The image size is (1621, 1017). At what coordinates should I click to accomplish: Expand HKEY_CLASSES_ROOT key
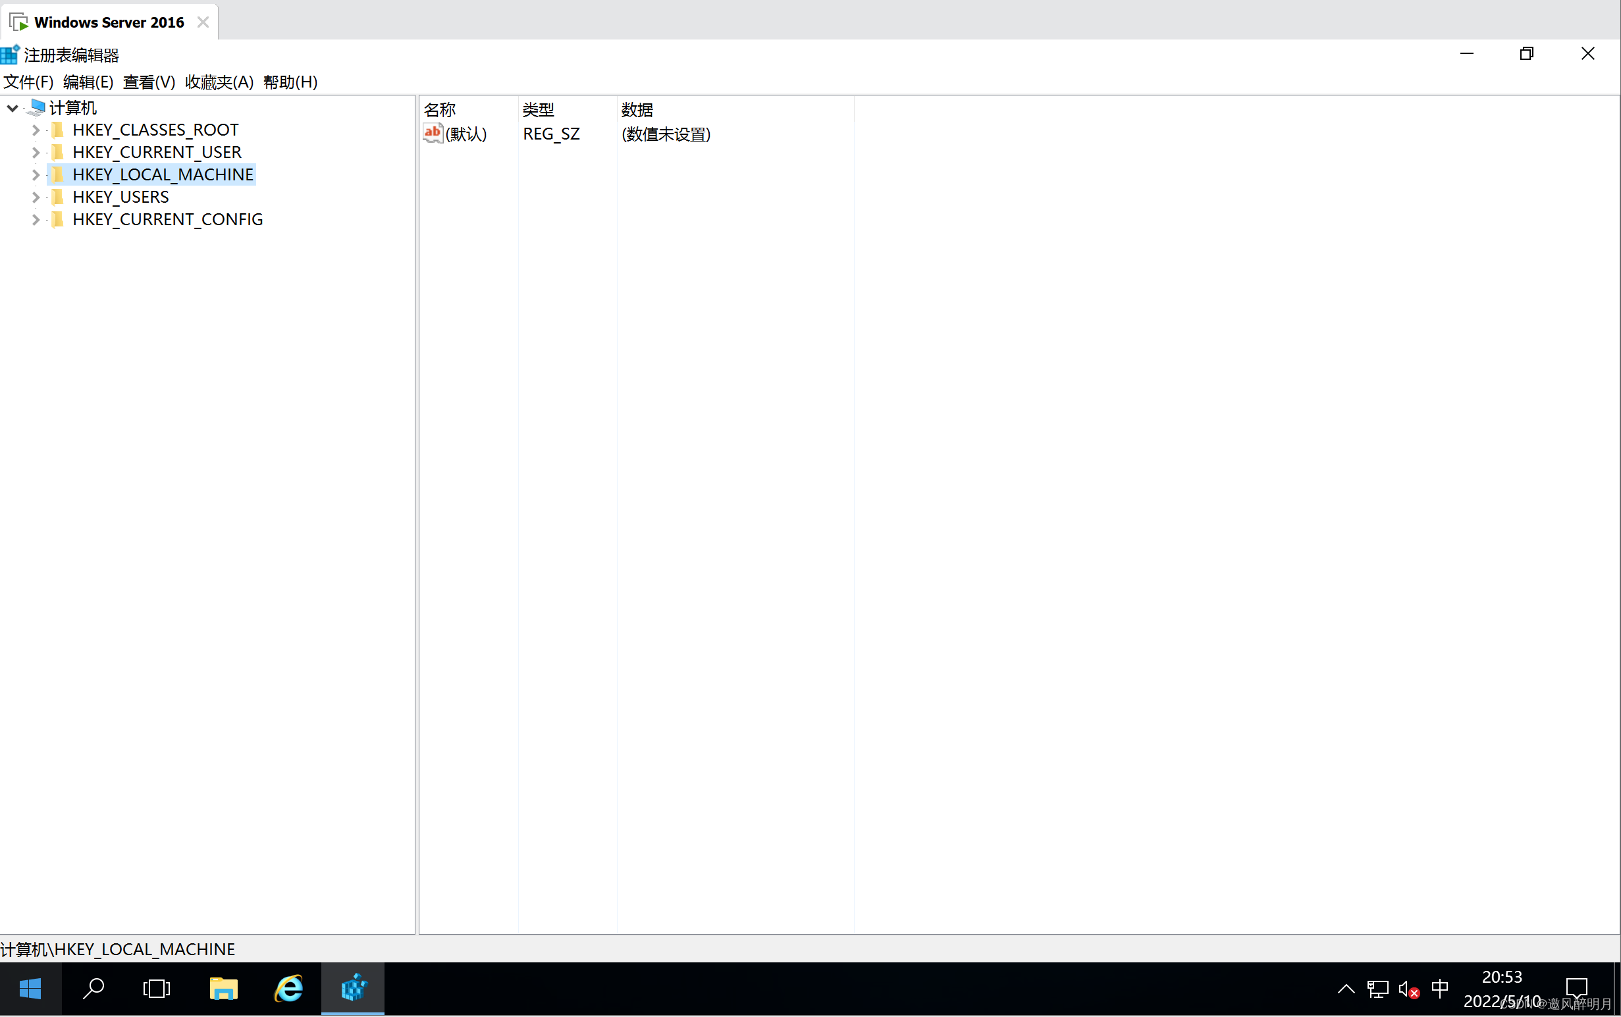(x=36, y=130)
